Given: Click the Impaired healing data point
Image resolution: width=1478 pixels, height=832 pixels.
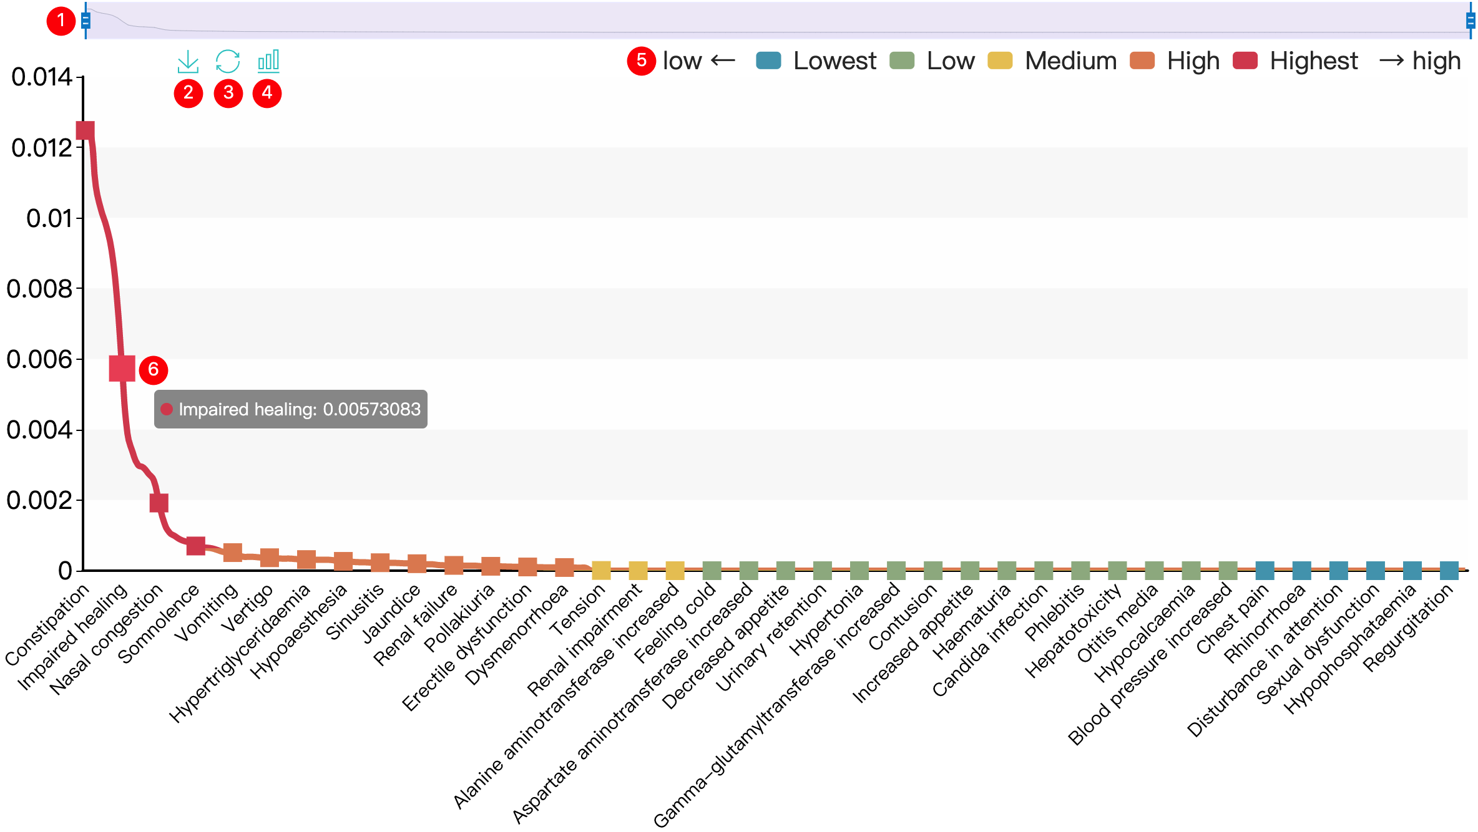Looking at the screenshot, I should [122, 369].
